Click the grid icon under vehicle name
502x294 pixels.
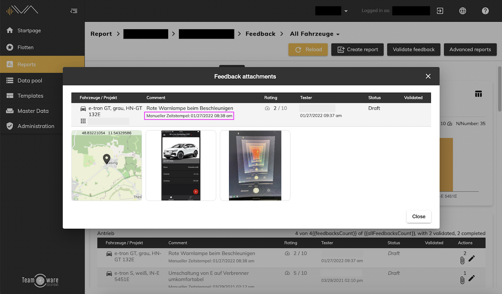pyautogui.click(x=83, y=121)
